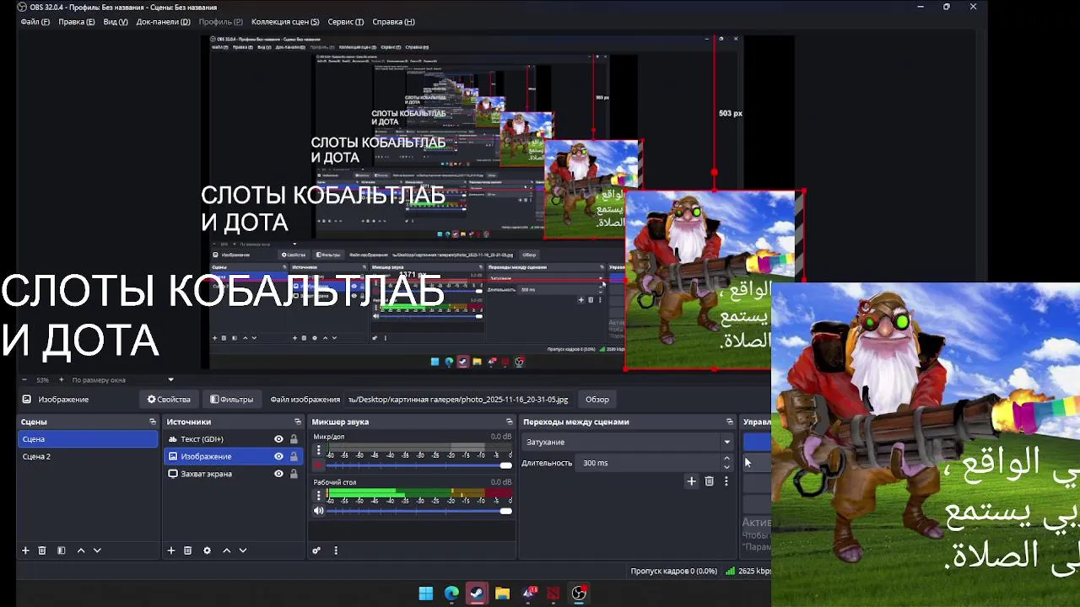Undock the Микшер звука panel with float icon
The width and height of the screenshot is (1080, 607).
click(x=510, y=422)
